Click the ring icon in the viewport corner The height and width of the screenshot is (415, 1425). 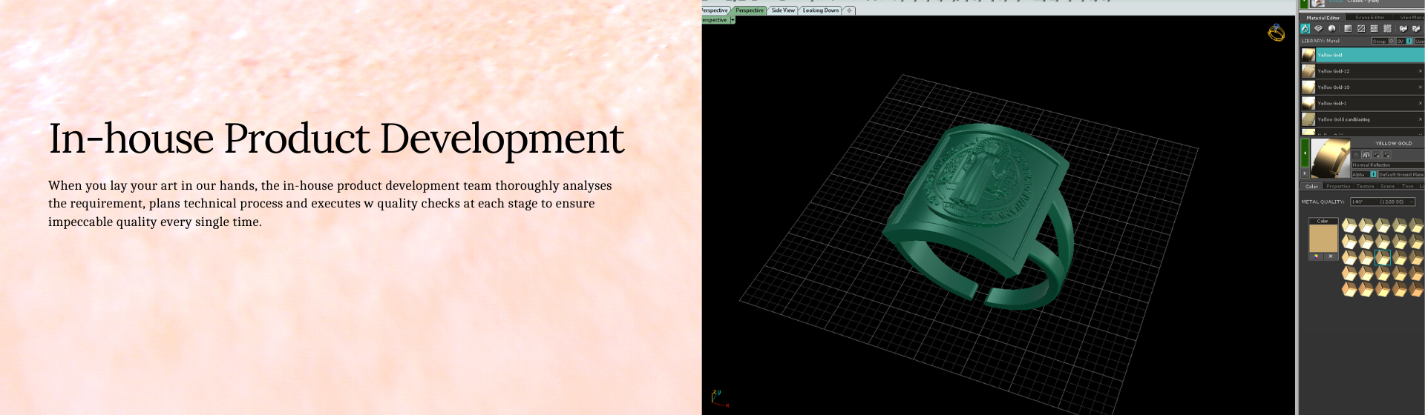[x=1276, y=33]
